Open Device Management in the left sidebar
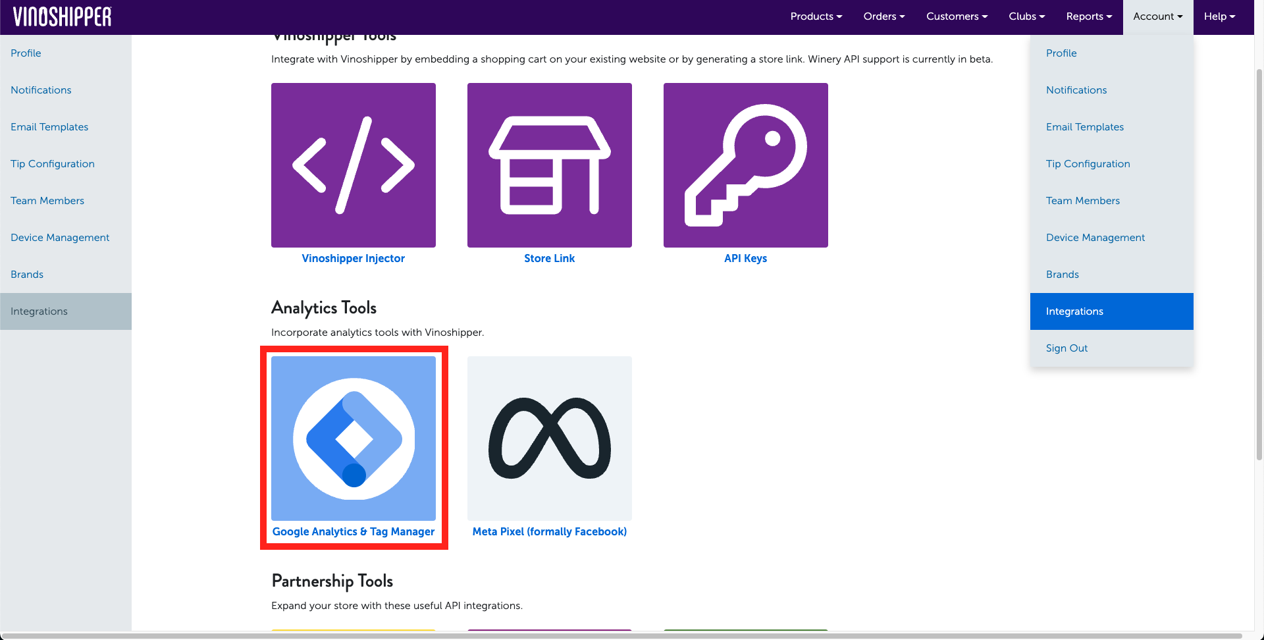 pyautogui.click(x=66, y=238)
